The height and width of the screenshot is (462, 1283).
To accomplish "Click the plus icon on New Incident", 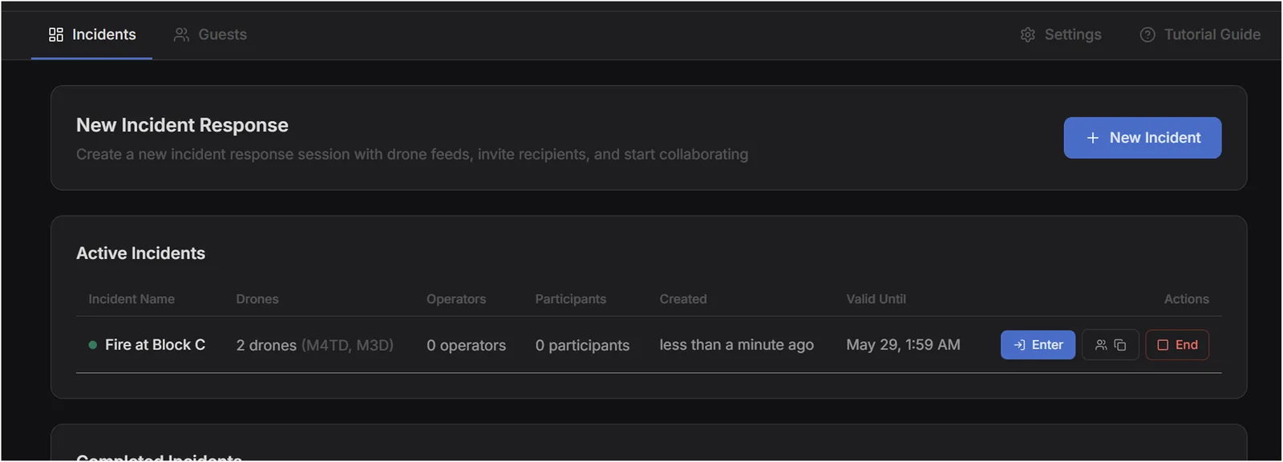I will click(1093, 138).
